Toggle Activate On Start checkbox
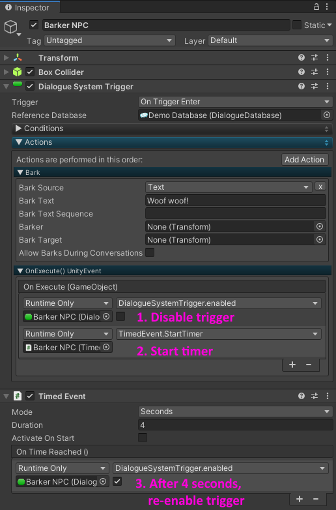The height and width of the screenshot is (510, 336). coord(143,438)
